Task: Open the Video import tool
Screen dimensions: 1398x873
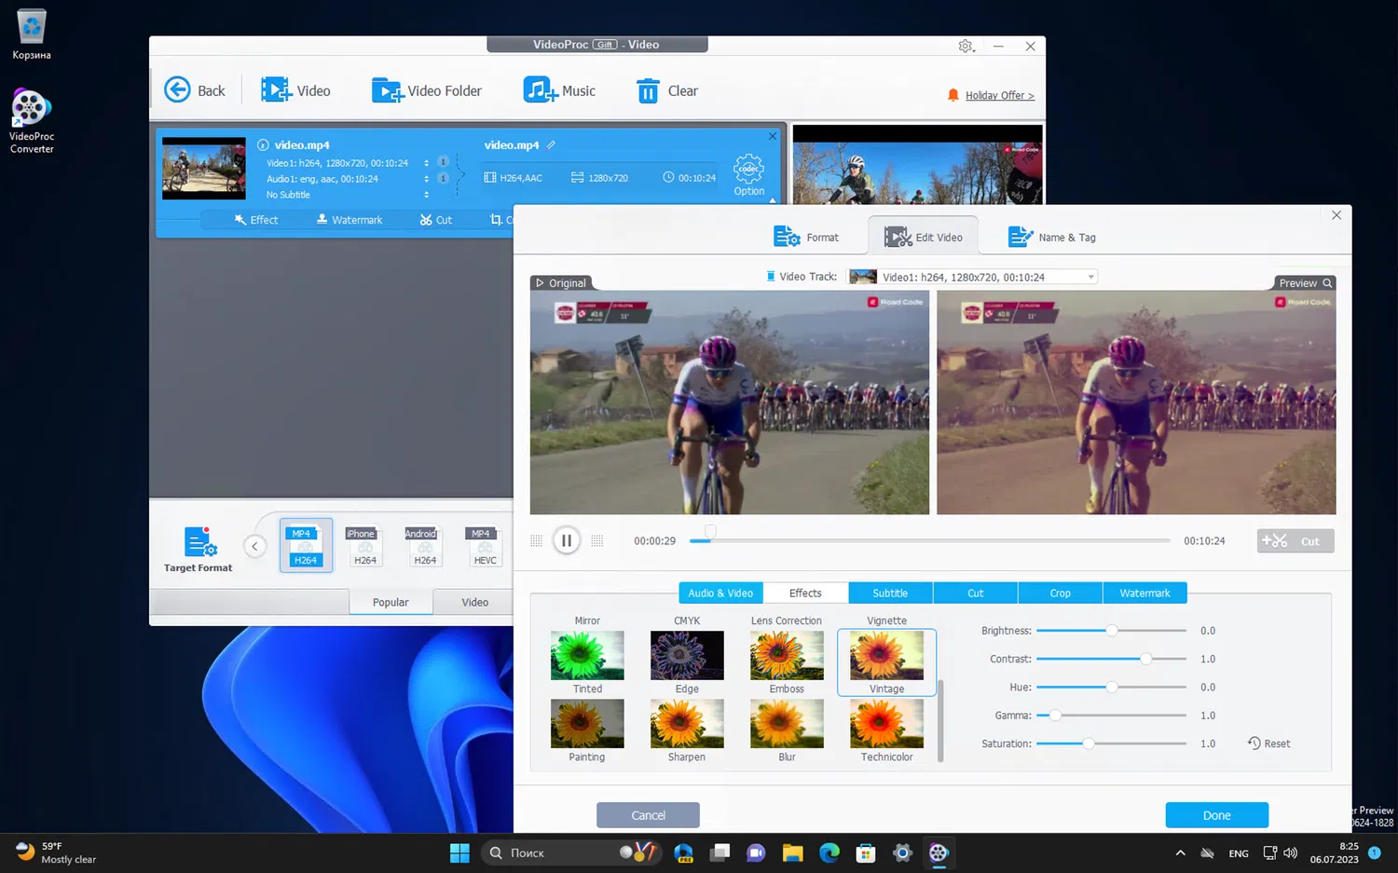Action: tap(296, 89)
